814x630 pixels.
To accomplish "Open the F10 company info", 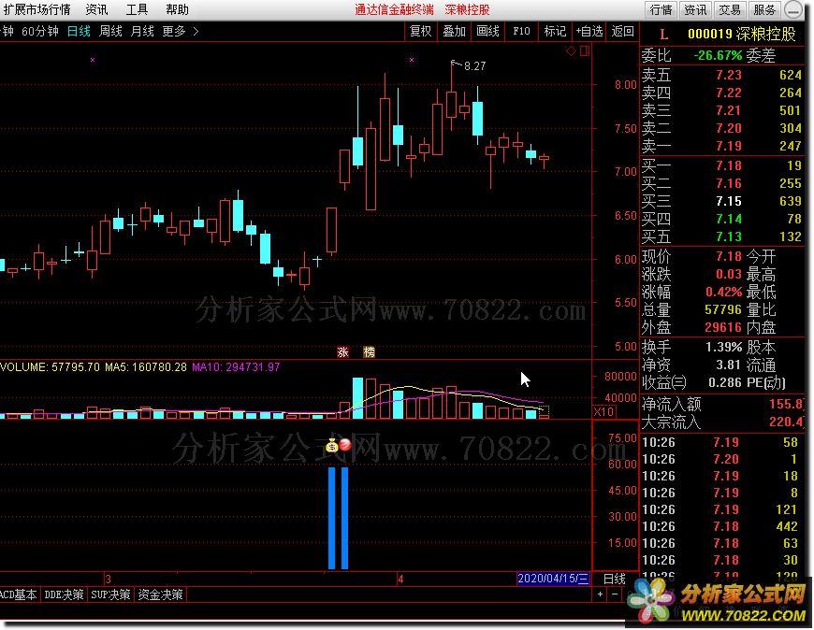I will pos(521,31).
